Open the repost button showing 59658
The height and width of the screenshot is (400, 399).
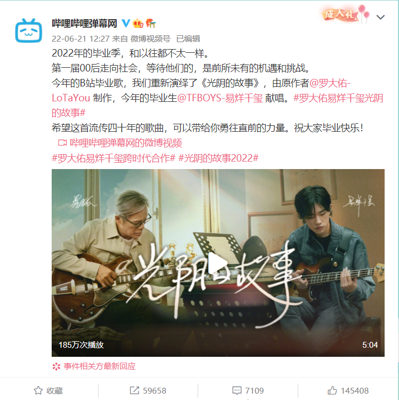tap(148, 390)
